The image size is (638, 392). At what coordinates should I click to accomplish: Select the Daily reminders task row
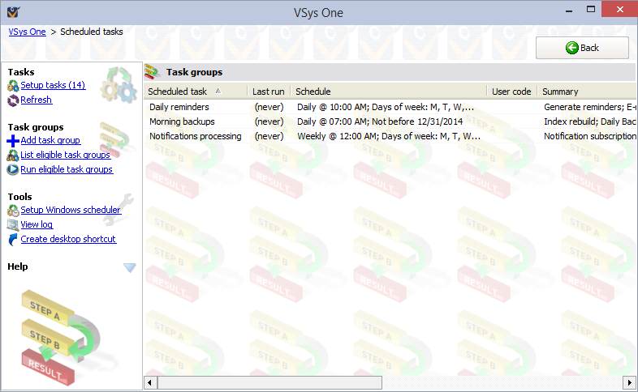(179, 107)
